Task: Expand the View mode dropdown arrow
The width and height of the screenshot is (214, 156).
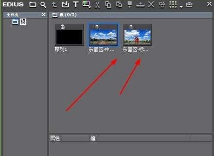Action: coord(181,7)
